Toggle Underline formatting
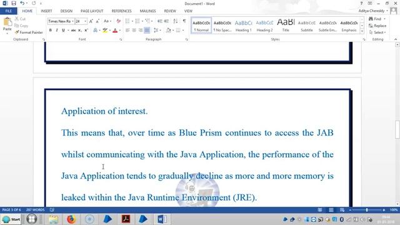The image size is (400, 225). coord(63,31)
